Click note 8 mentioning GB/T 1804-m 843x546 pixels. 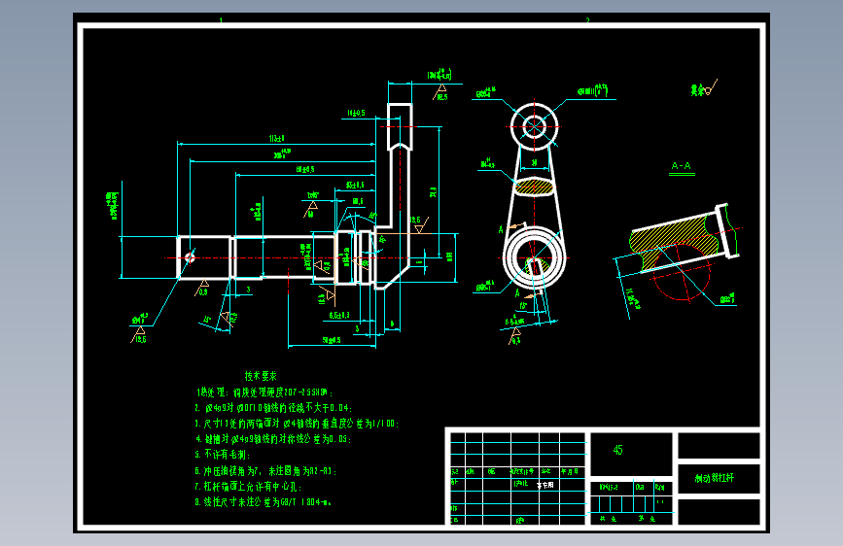(x=263, y=502)
